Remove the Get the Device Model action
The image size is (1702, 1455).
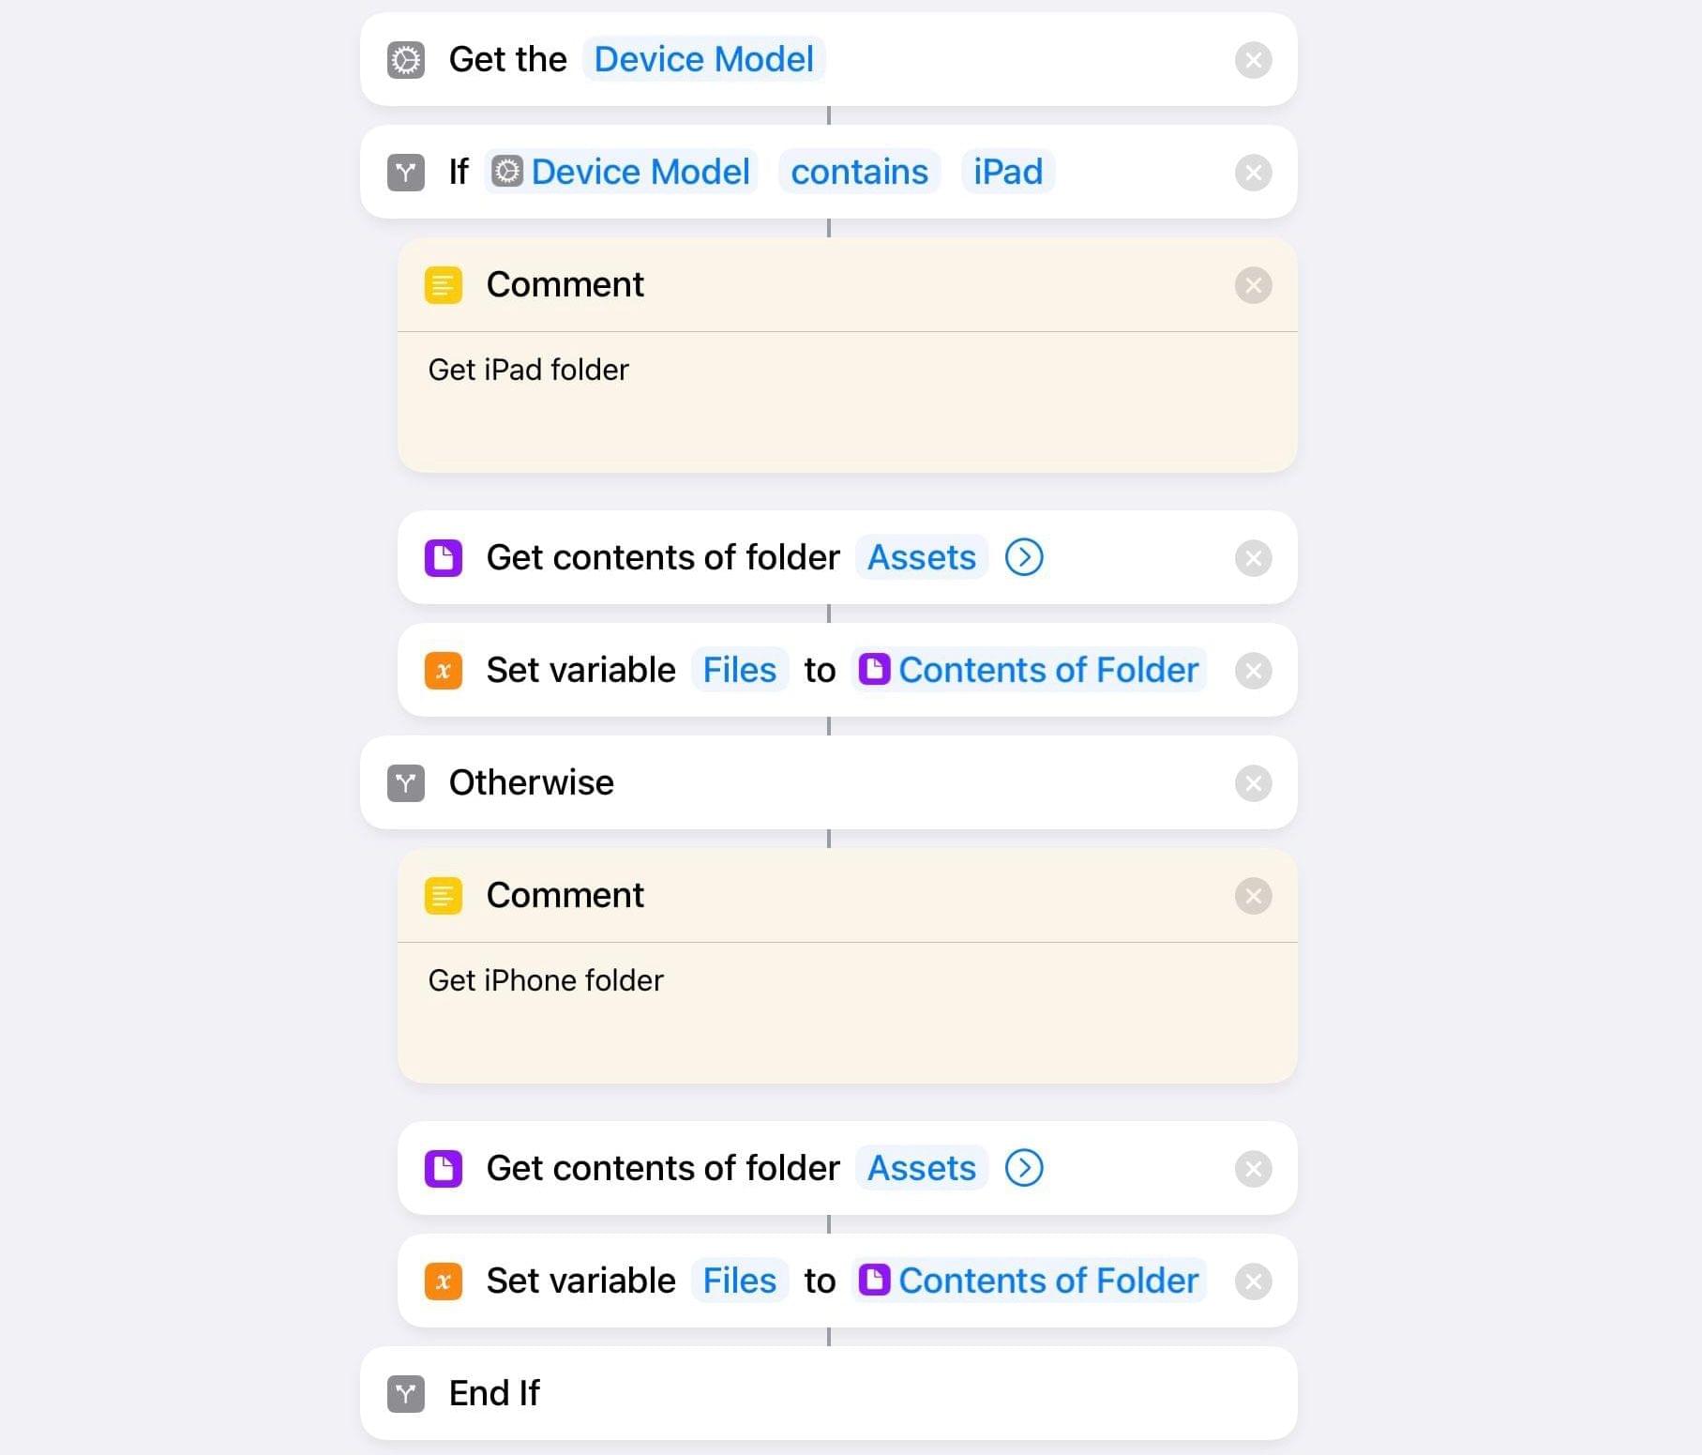(x=1253, y=60)
